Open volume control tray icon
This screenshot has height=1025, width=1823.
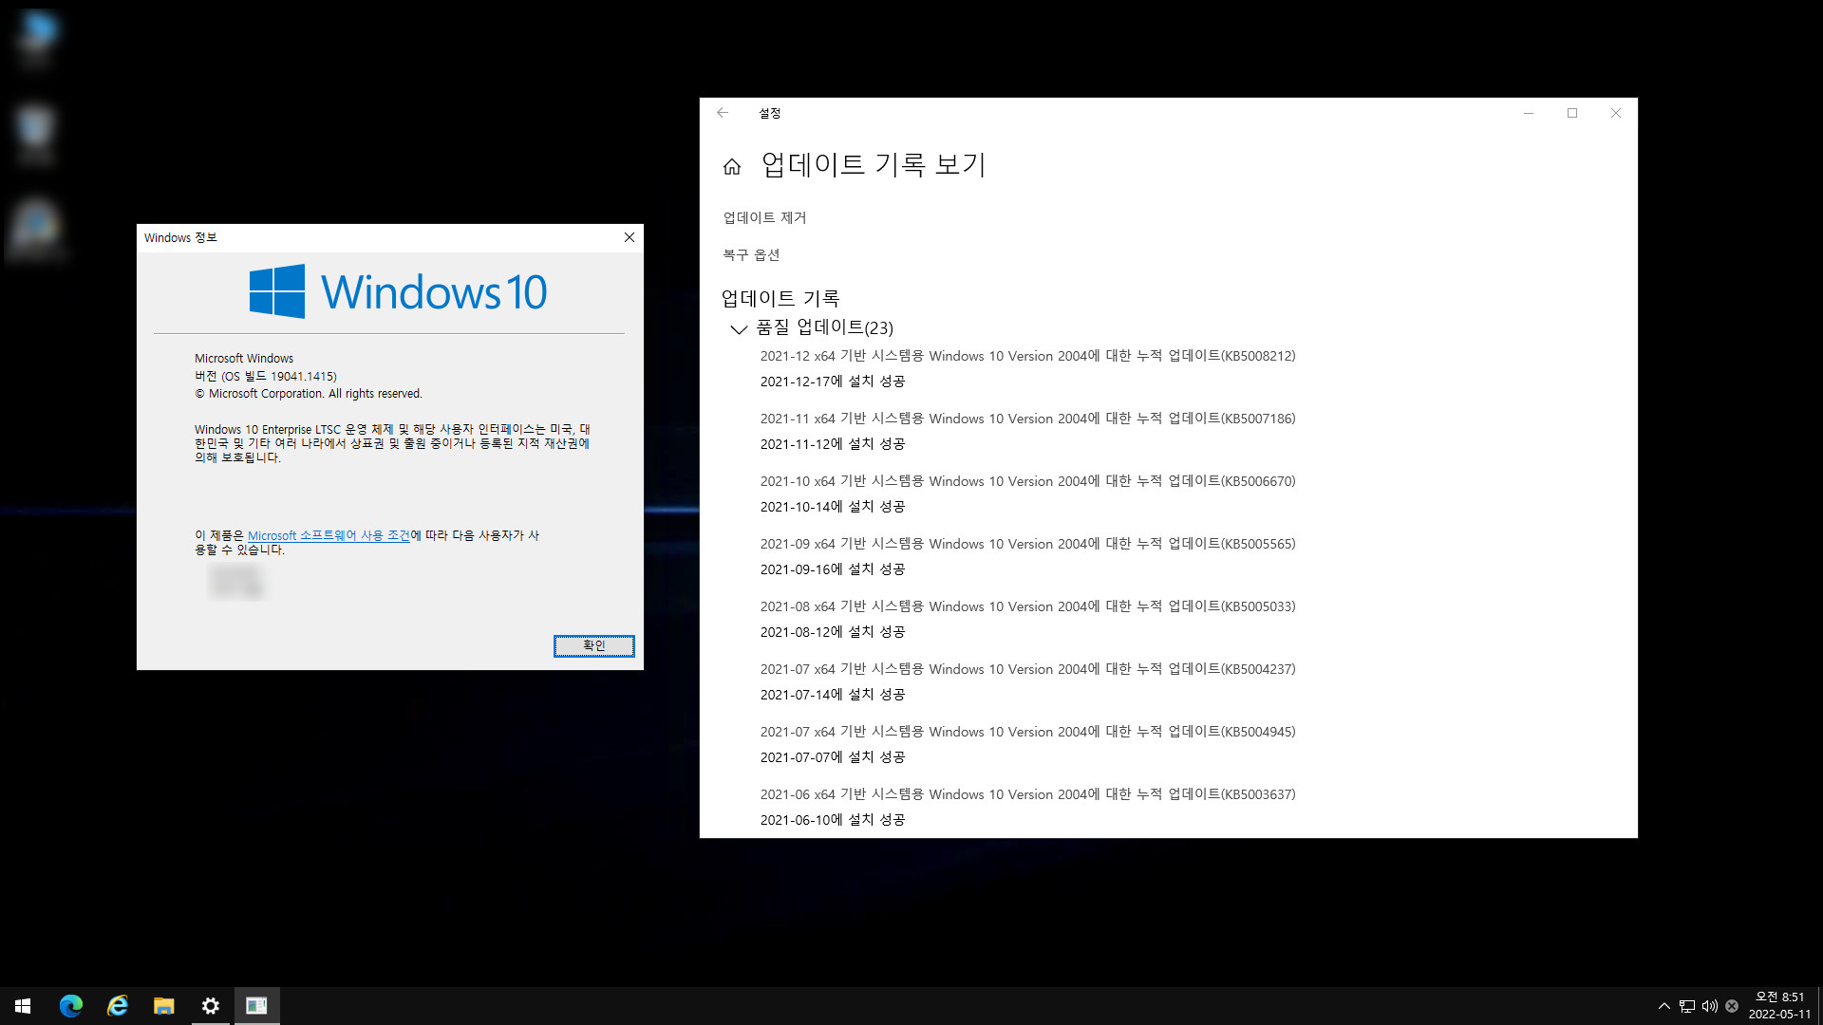(x=1710, y=1006)
